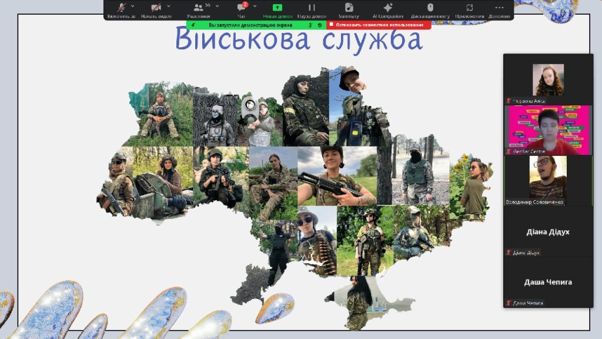Click muted mic icon on Даша Чепига tile

(509, 303)
